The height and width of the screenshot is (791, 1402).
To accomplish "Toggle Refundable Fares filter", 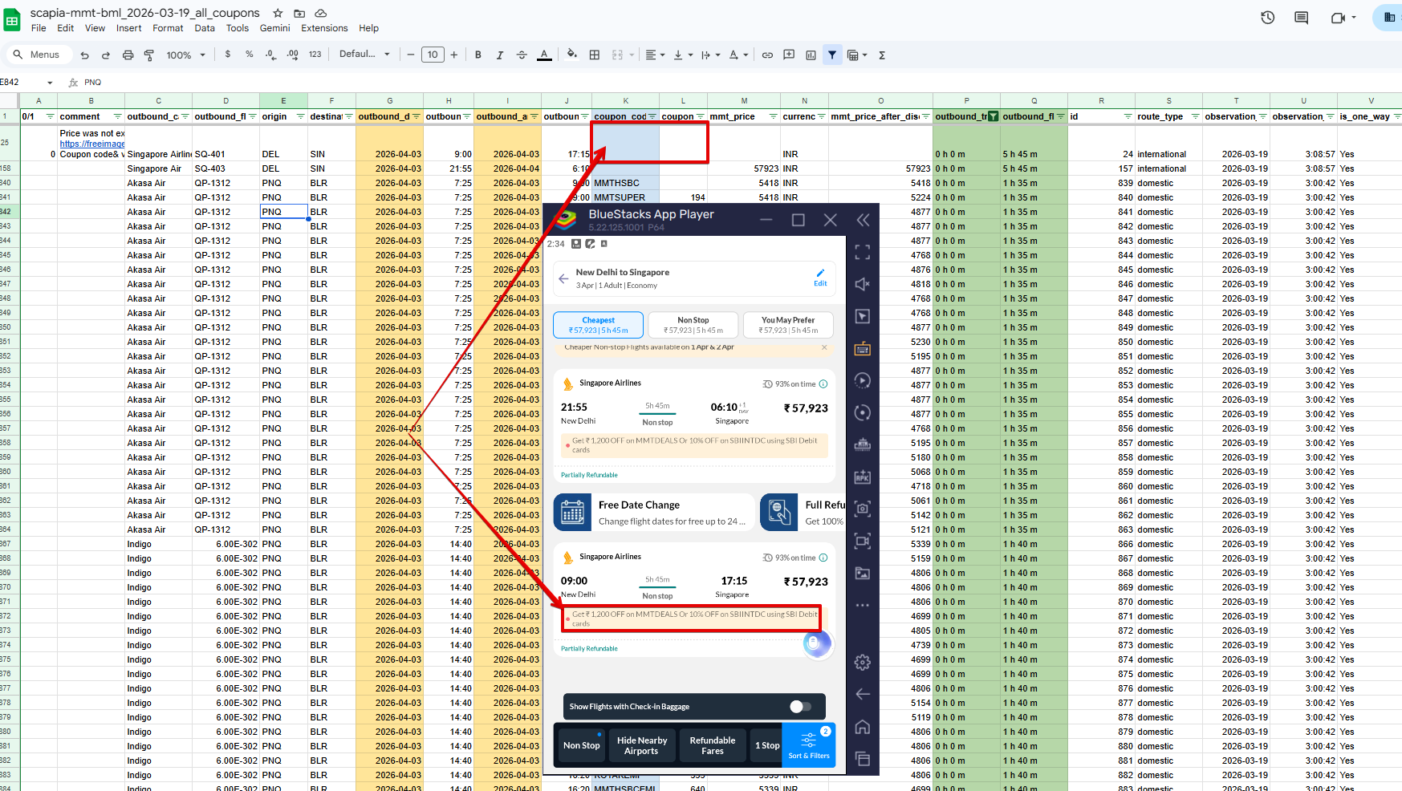I will click(713, 745).
